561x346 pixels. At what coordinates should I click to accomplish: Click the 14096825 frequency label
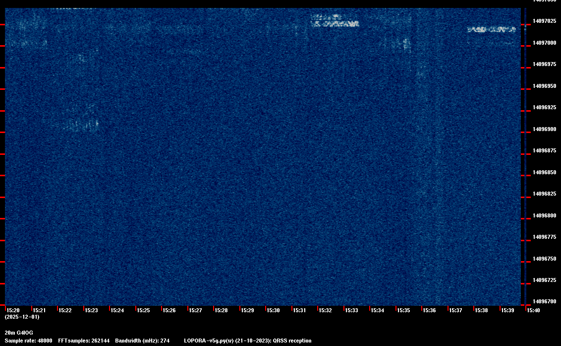coord(545,194)
